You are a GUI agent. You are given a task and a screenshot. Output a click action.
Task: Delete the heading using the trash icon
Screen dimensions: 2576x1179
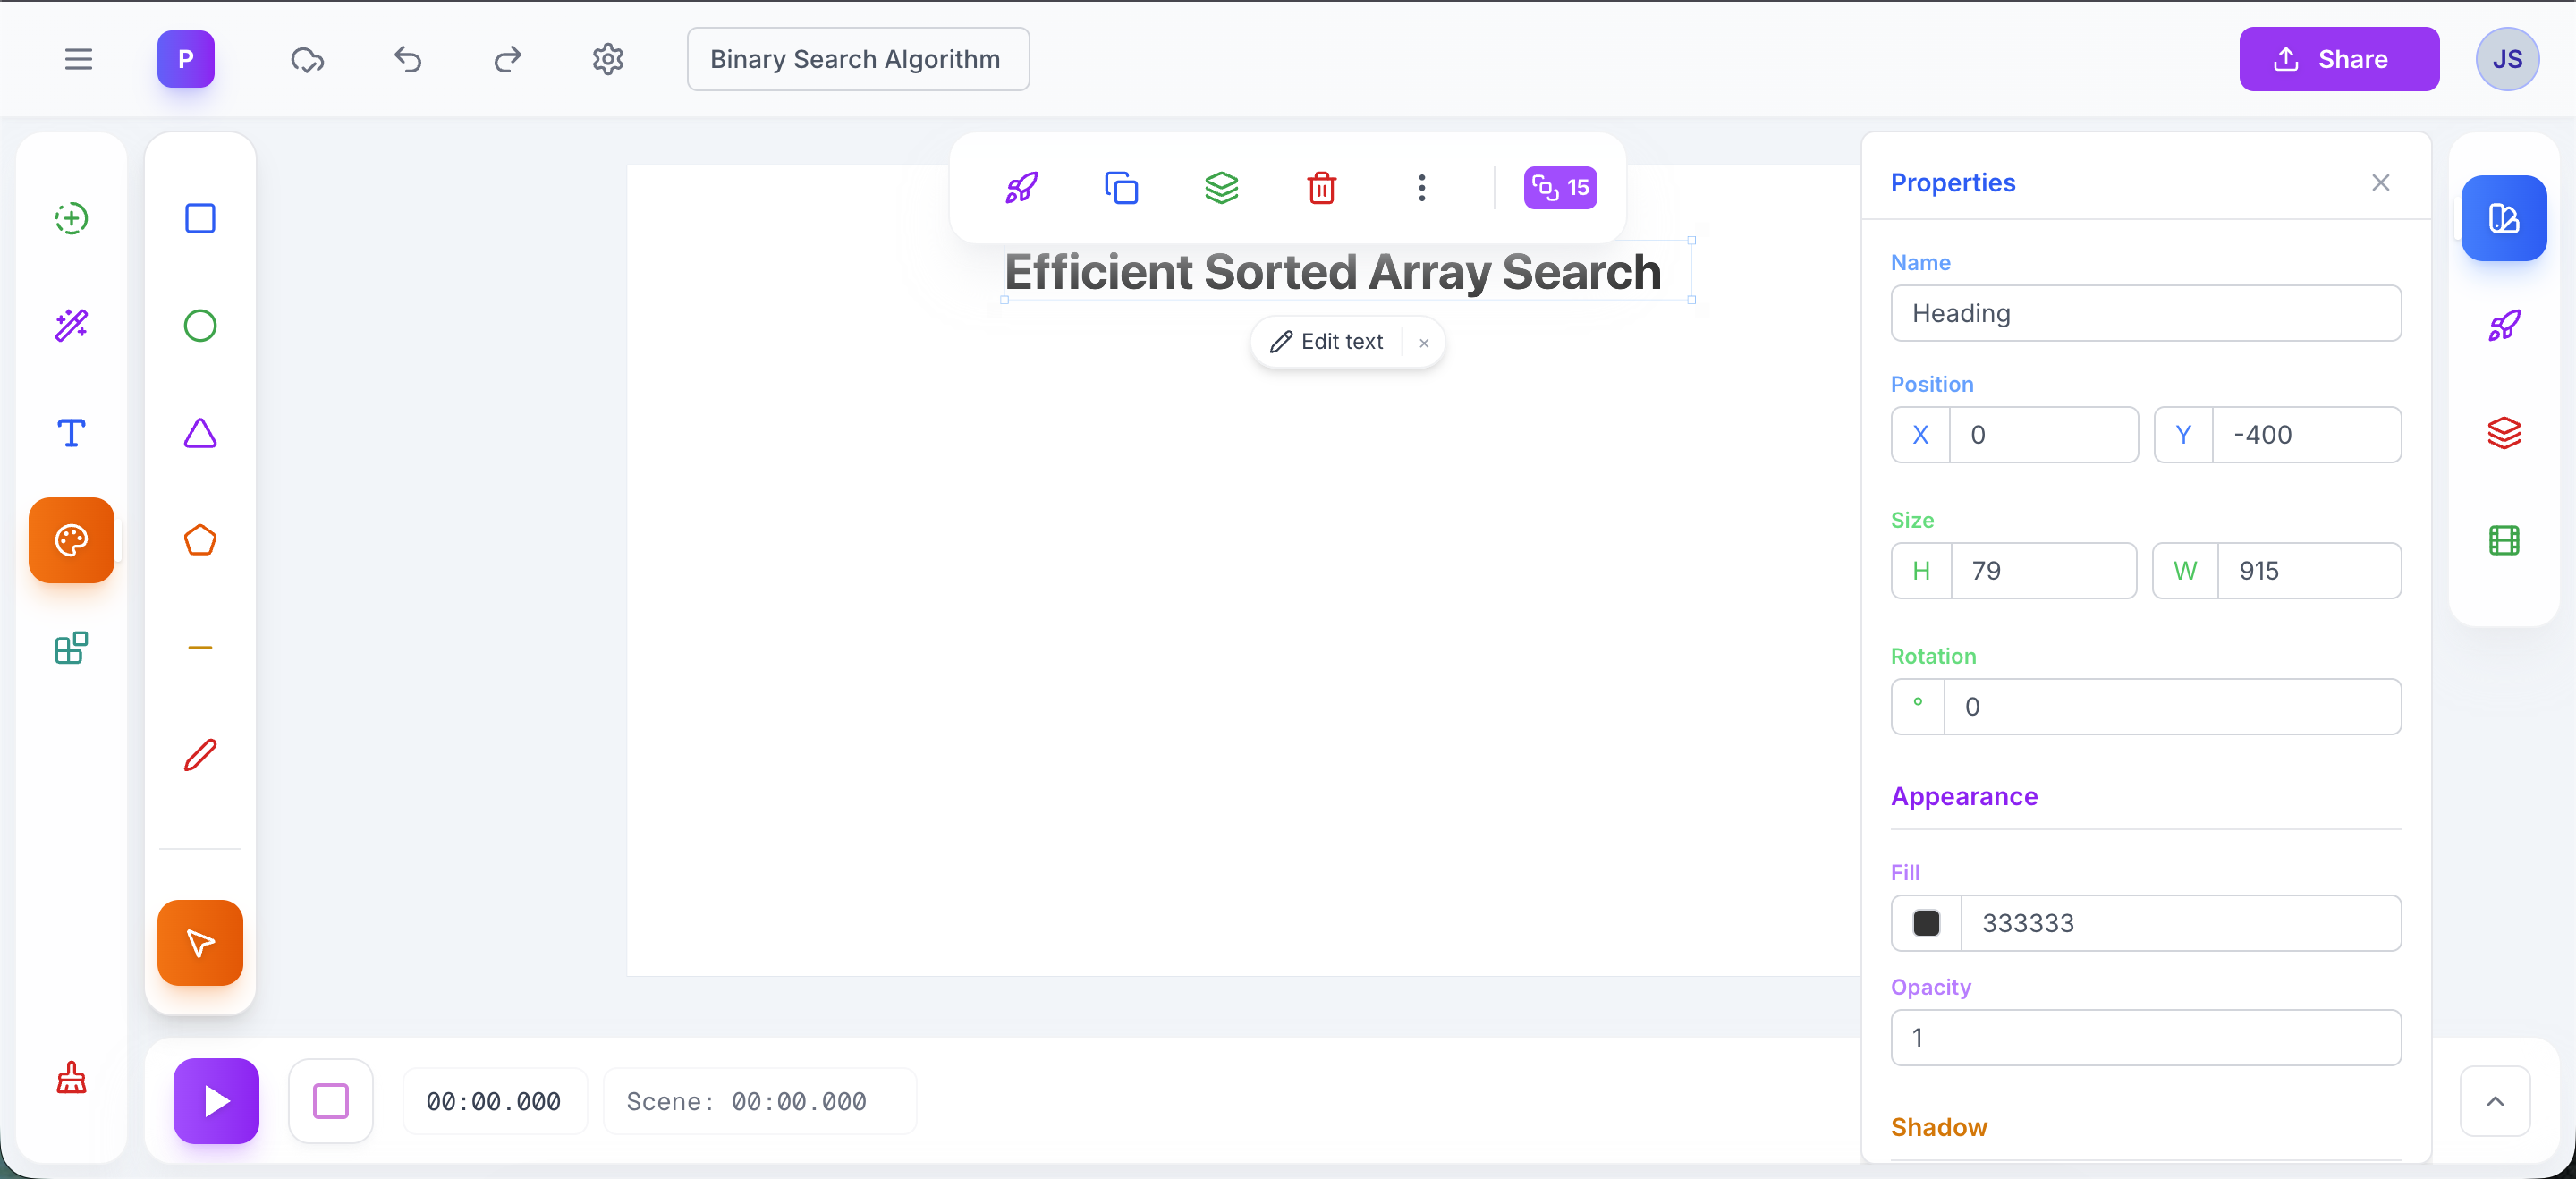[x=1322, y=188]
